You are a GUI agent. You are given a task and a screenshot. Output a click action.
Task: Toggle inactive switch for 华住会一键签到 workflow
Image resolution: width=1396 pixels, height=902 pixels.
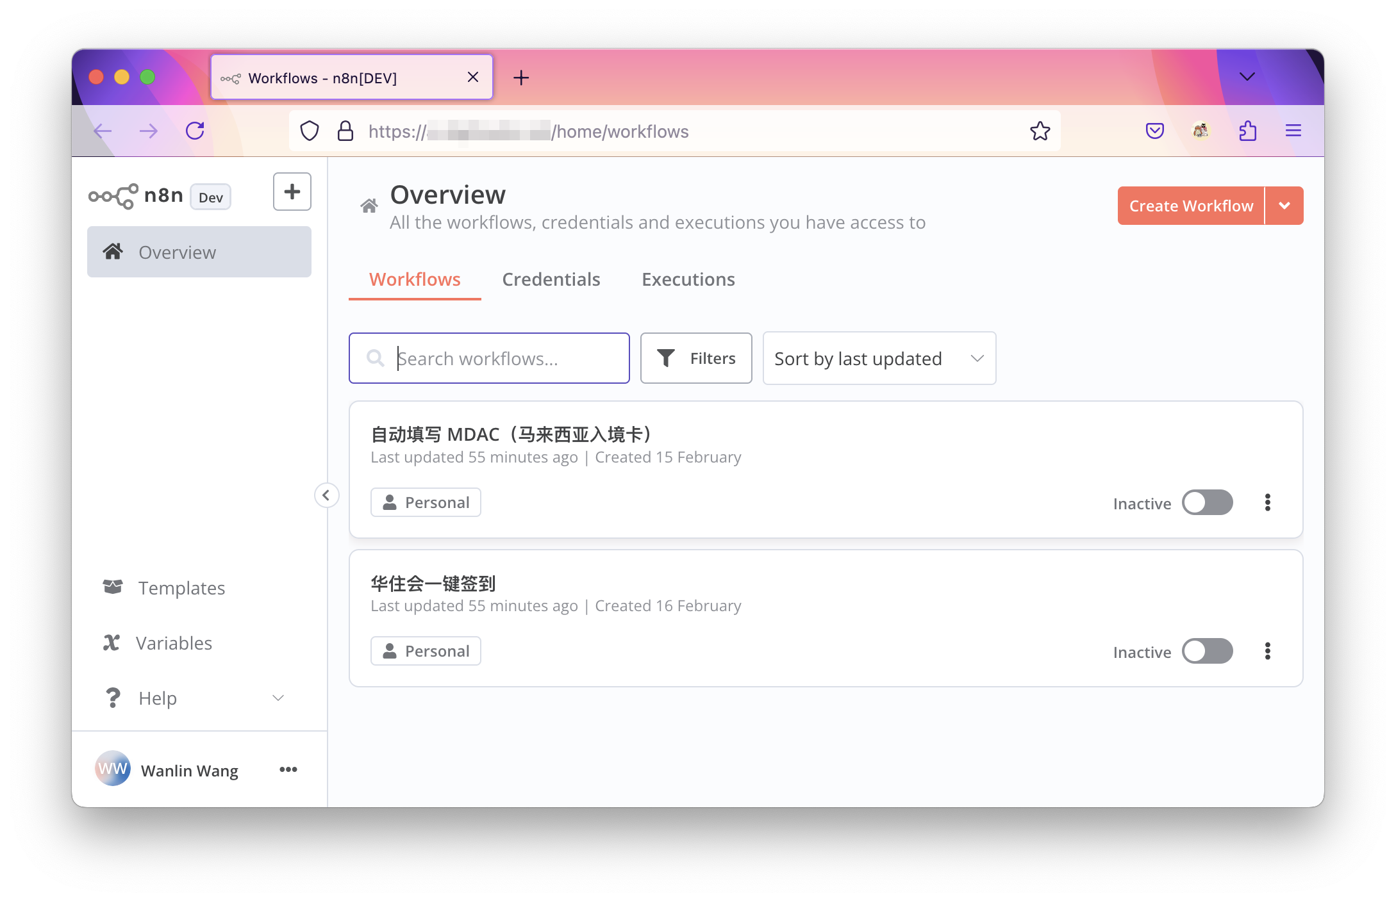1208,651
